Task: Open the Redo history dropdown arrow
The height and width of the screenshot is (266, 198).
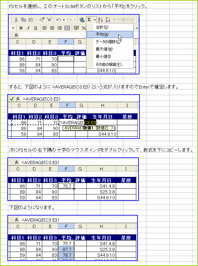Action: pyautogui.click(x=74, y=20)
